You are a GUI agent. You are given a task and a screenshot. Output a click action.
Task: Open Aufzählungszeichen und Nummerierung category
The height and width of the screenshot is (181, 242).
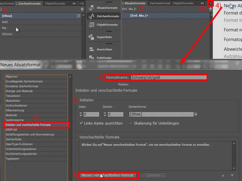[x=36, y=135]
